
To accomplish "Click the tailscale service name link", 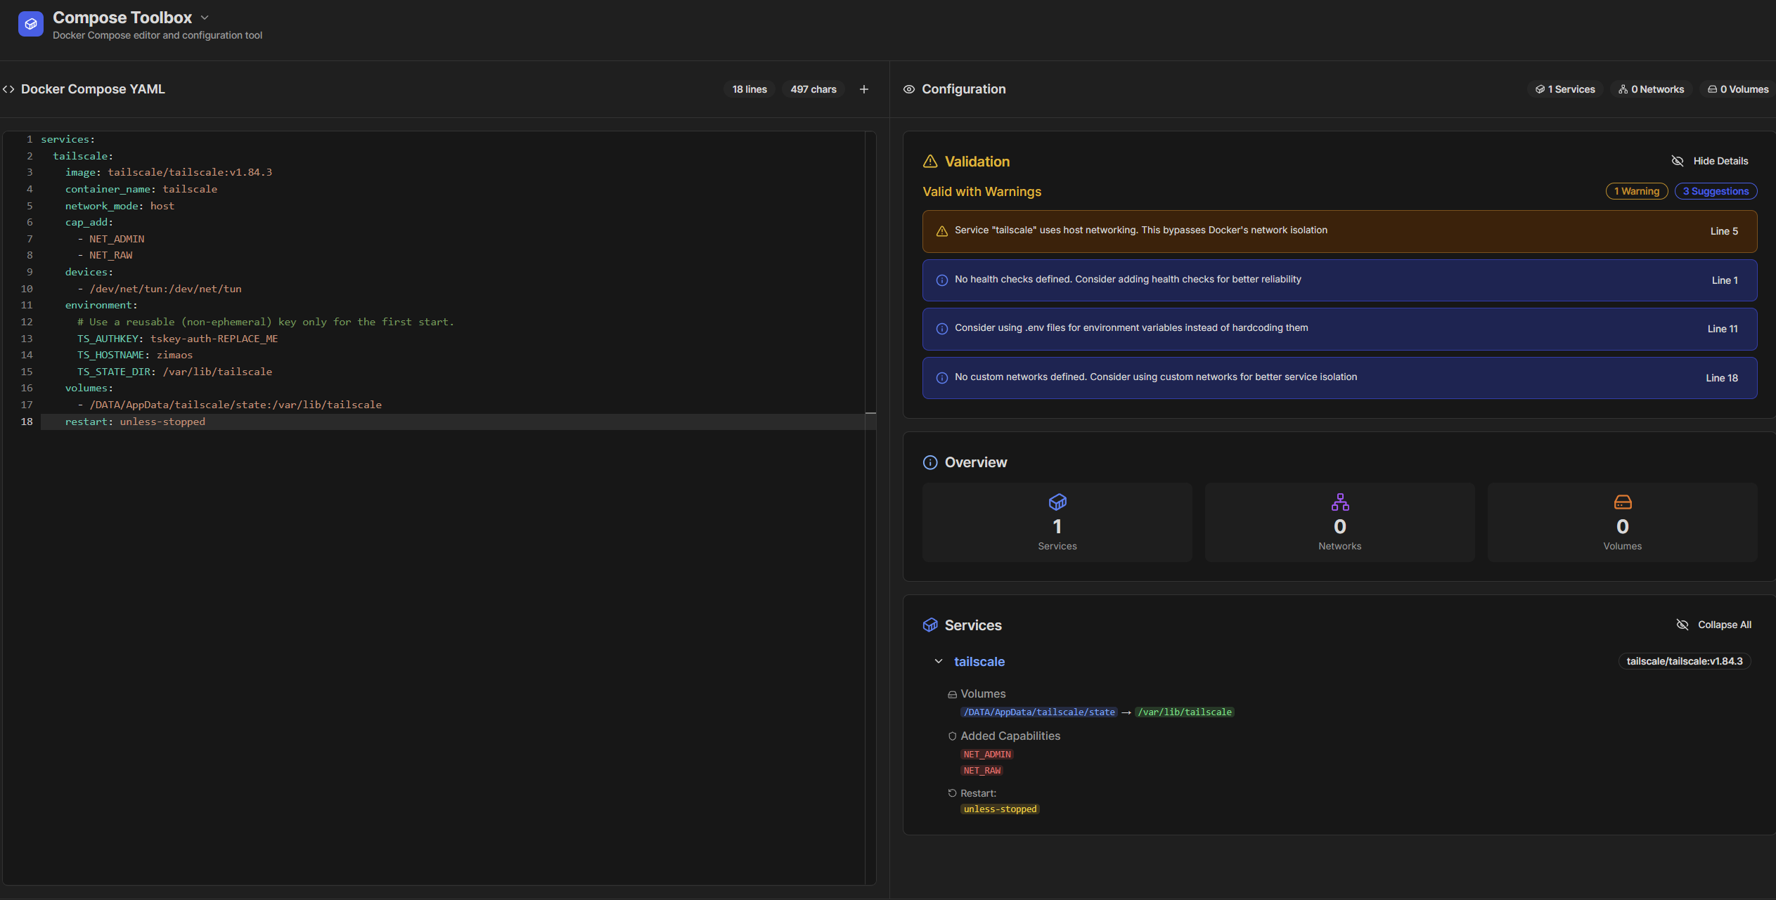I will pyautogui.click(x=979, y=662).
